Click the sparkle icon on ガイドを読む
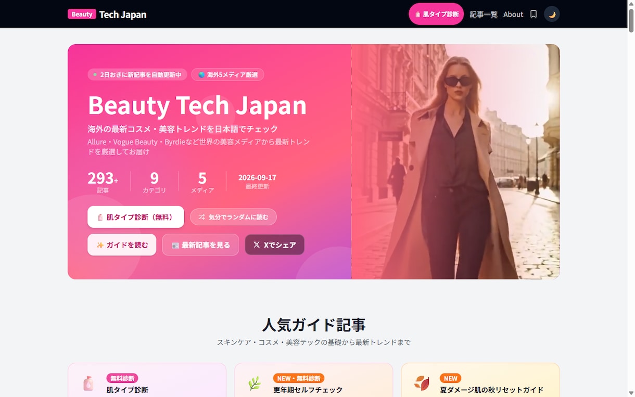Image resolution: width=635 pixels, height=397 pixels. [x=99, y=245]
